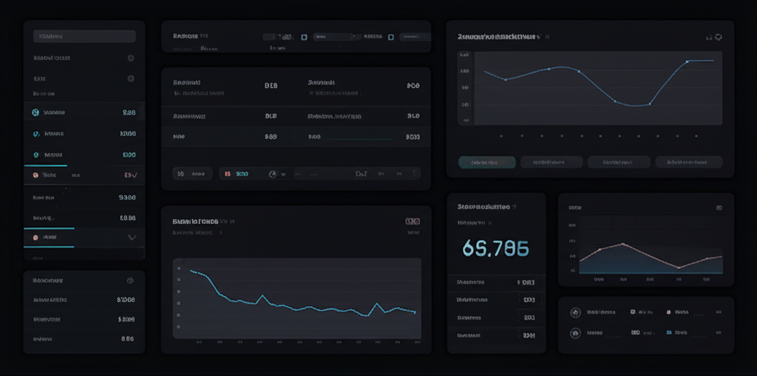Image resolution: width=757 pixels, height=376 pixels.
Task: Click the round icon on the sidebar's second row
Action: (131, 58)
